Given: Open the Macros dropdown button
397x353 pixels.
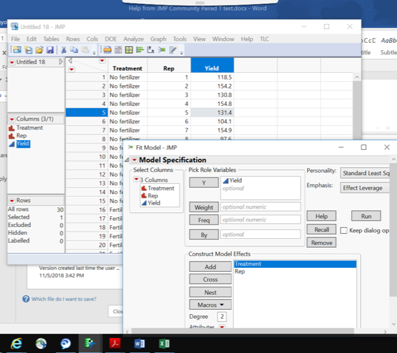Looking at the screenshot, I should (210, 305).
